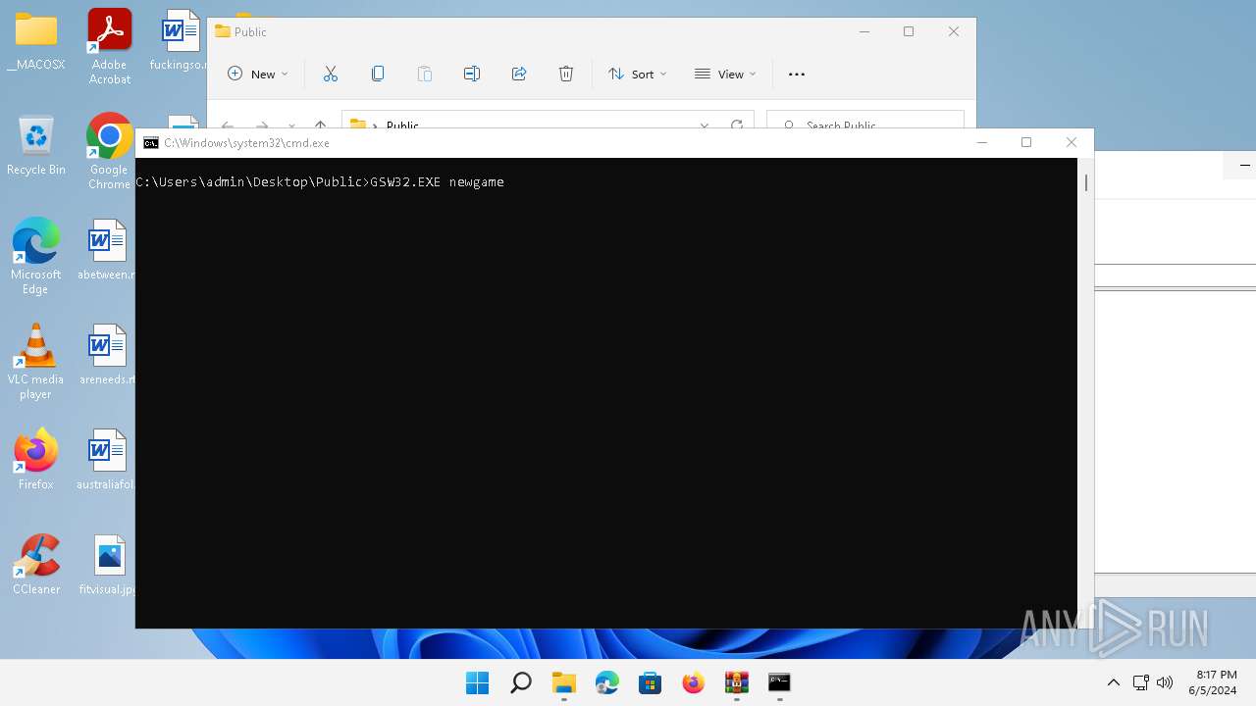Open the New dropdown in File Explorer

[258, 74]
